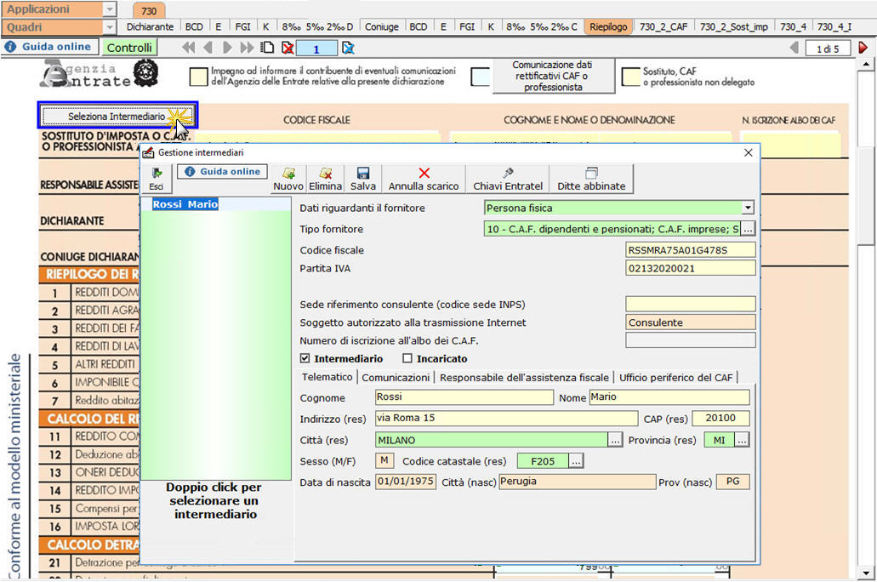
Task: Click Seleziona Intermediario button
Action: pyautogui.click(x=117, y=116)
